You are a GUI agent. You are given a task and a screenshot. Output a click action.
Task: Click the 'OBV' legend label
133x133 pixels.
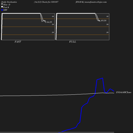(5, 10)
